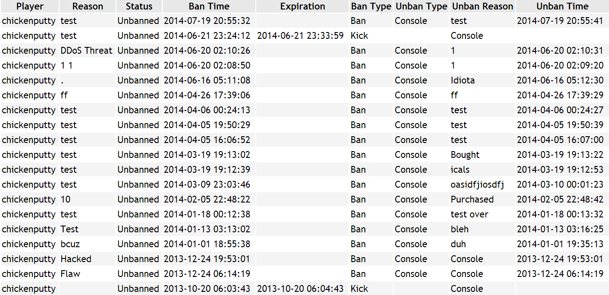Sort by the Ban Time header
The image size is (609, 295).
209,6
